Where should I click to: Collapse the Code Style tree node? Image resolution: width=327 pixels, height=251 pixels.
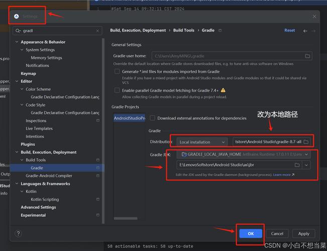pyautogui.click(x=22, y=105)
